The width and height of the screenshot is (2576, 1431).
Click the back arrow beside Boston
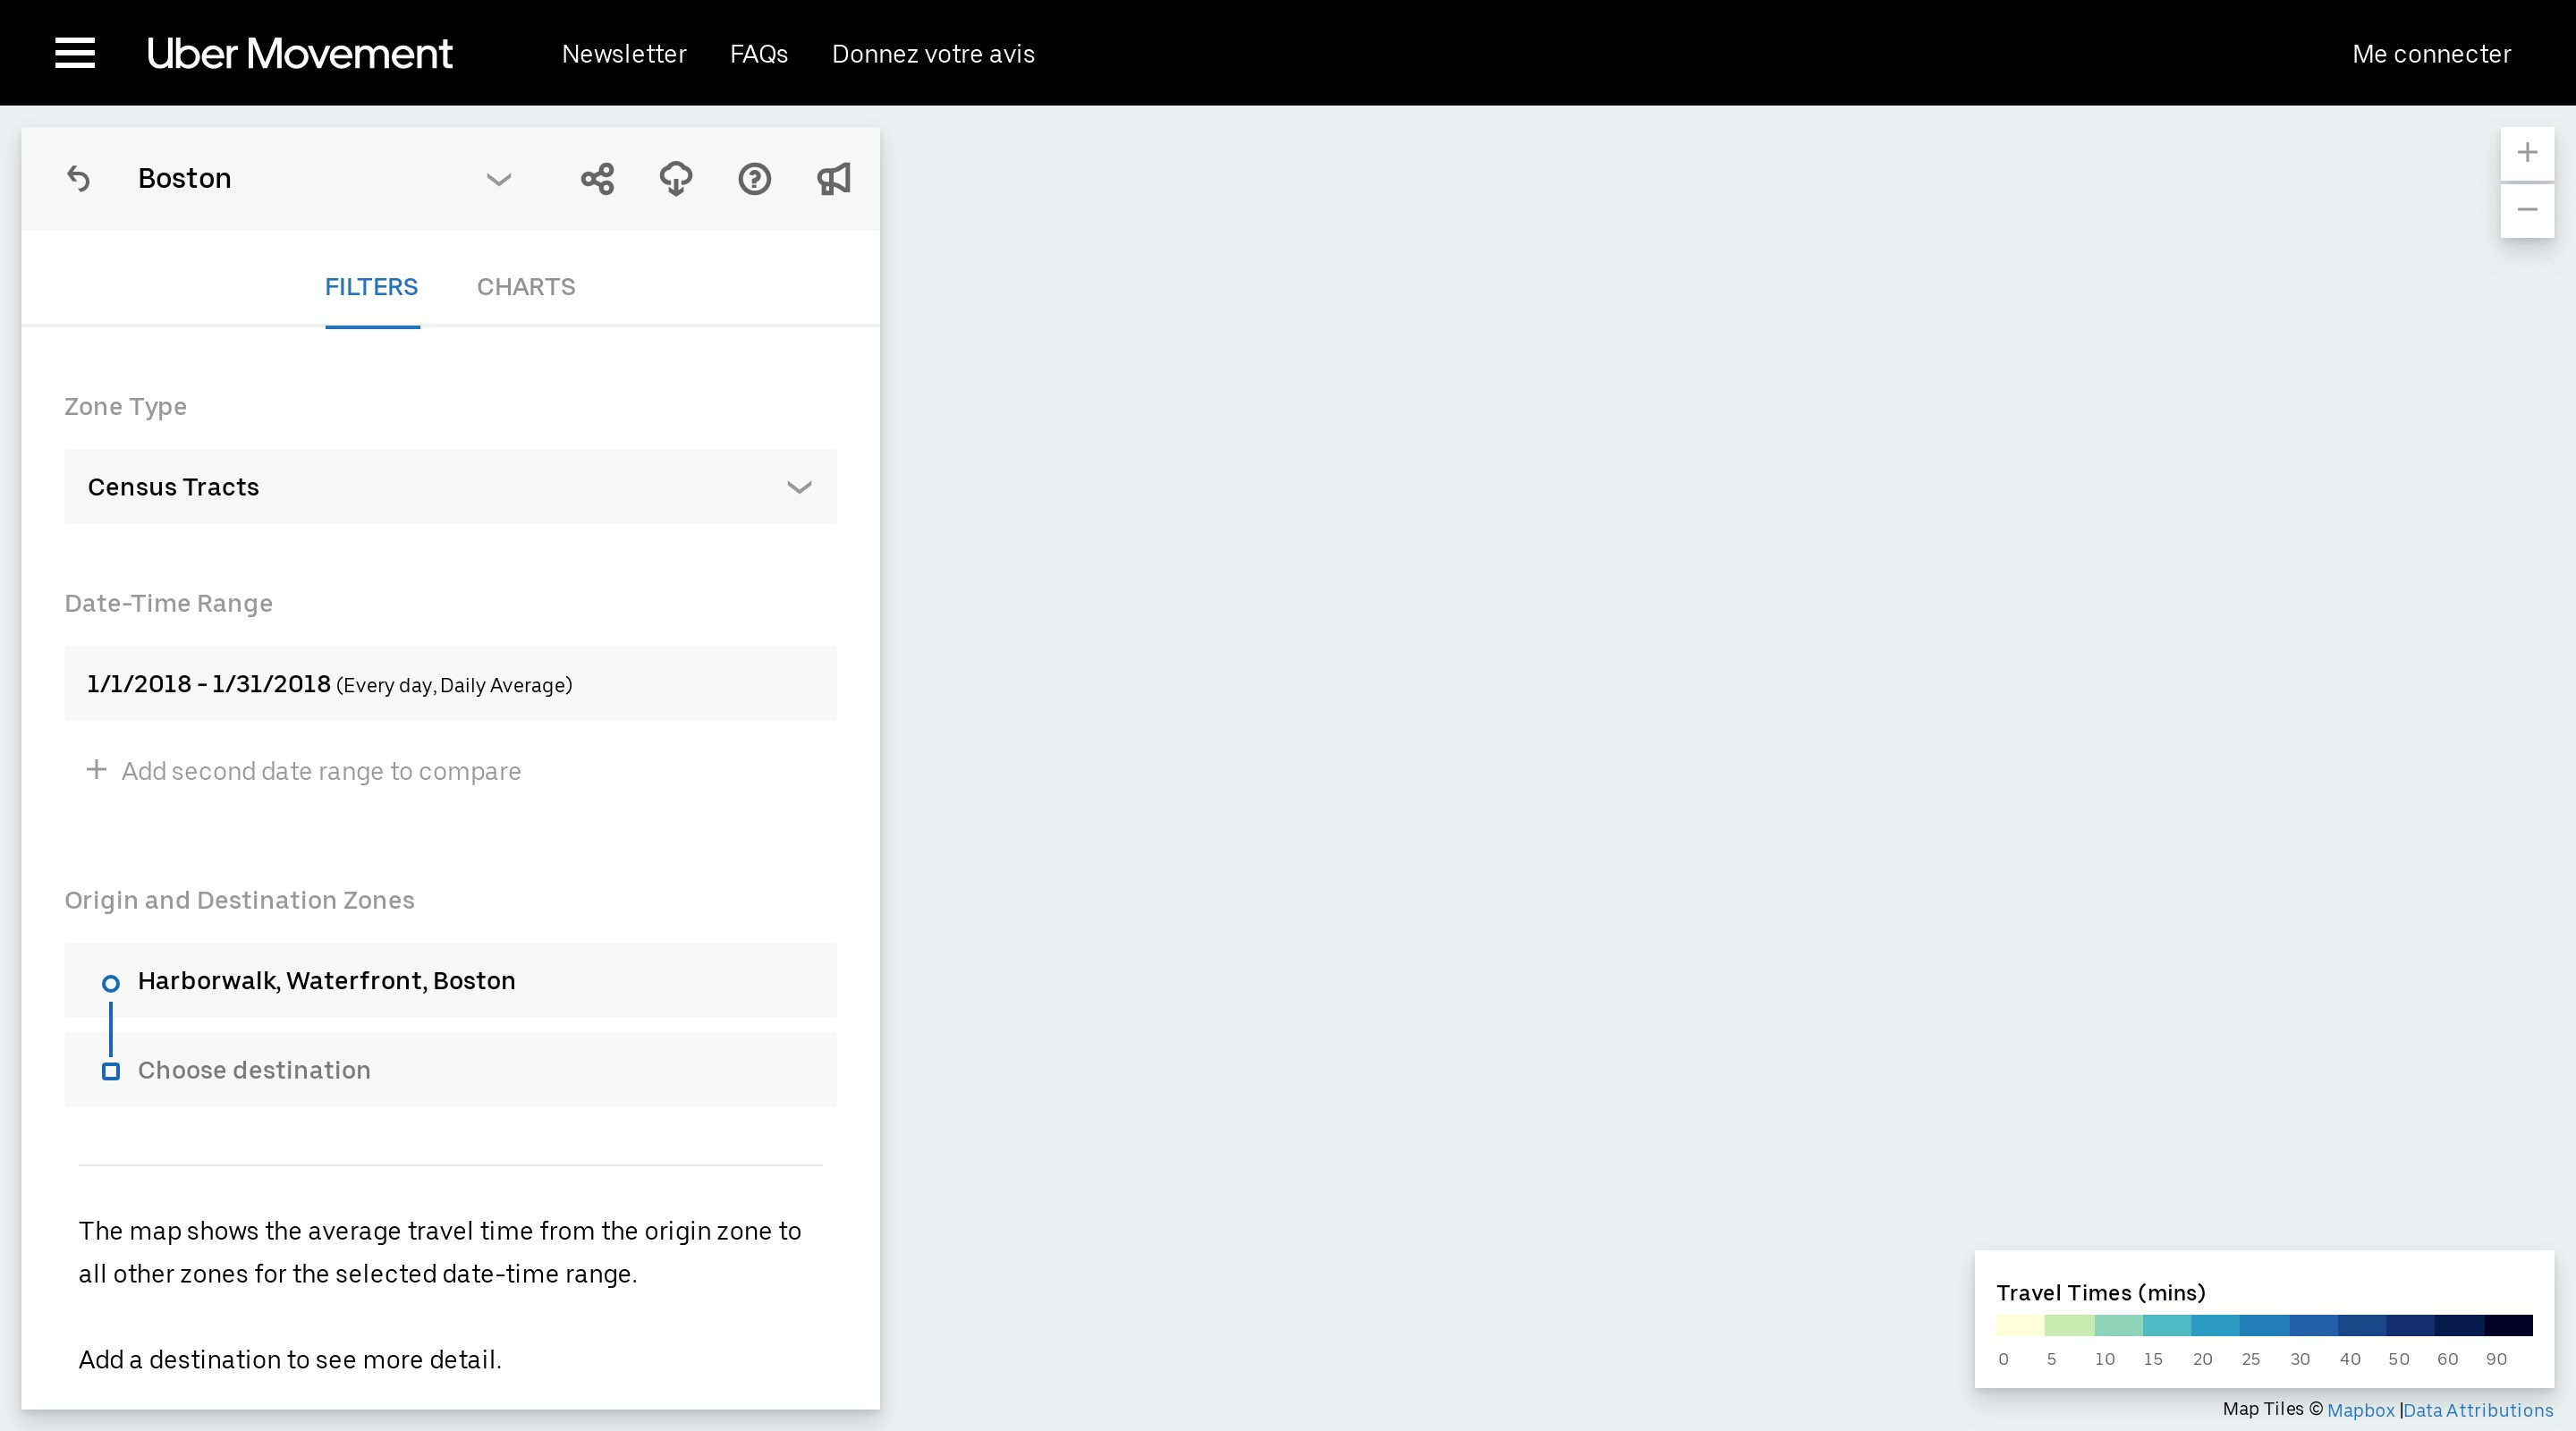click(79, 179)
